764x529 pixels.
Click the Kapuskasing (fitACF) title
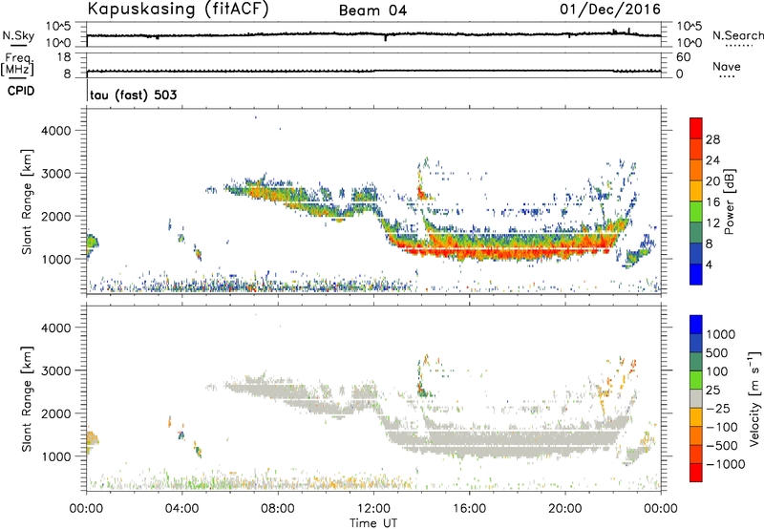[178, 9]
